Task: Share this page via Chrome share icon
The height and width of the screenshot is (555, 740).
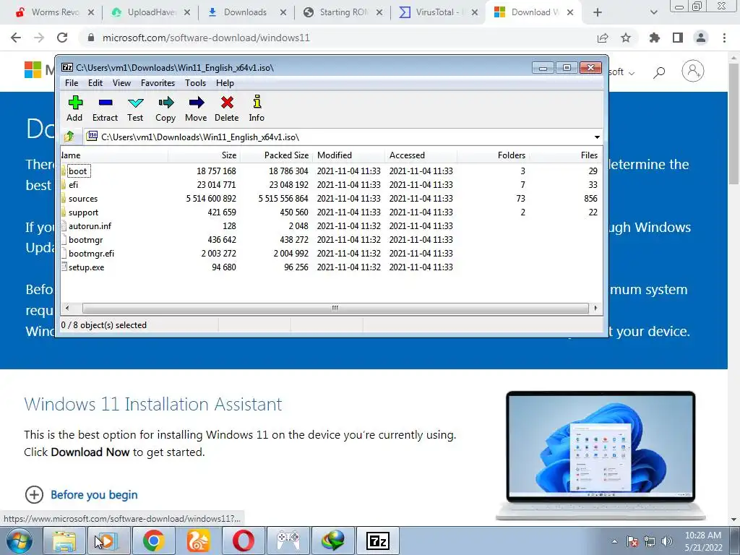Action: [x=603, y=38]
